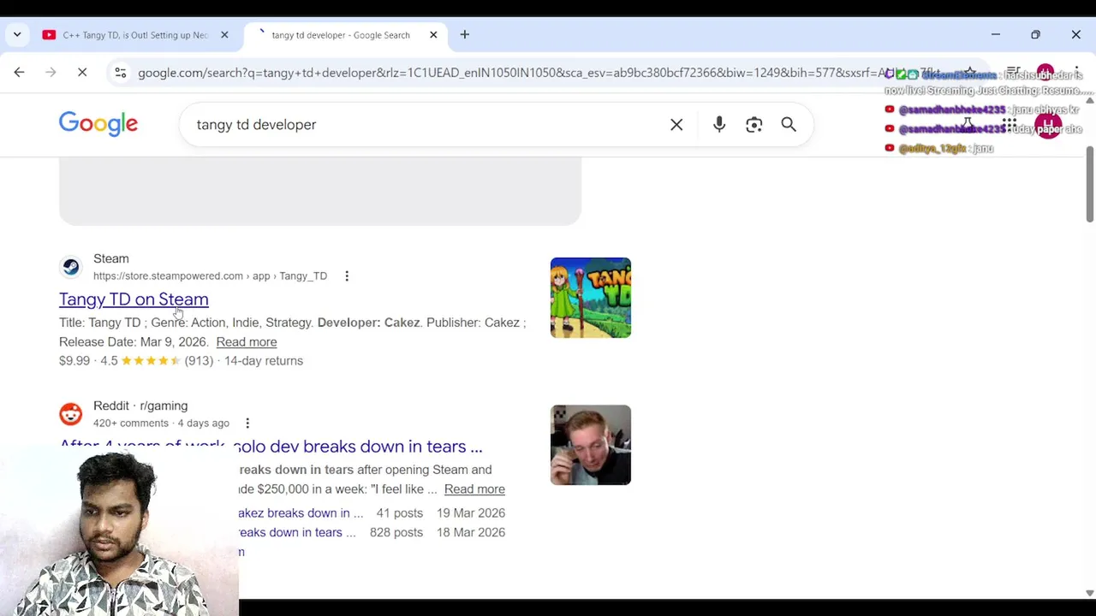Viewport: 1096px width, 616px height.
Task: Click the Reddit favicon in the result
Action: (x=71, y=414)
